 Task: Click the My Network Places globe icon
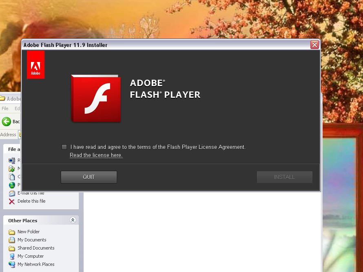[x=12, y=264]
